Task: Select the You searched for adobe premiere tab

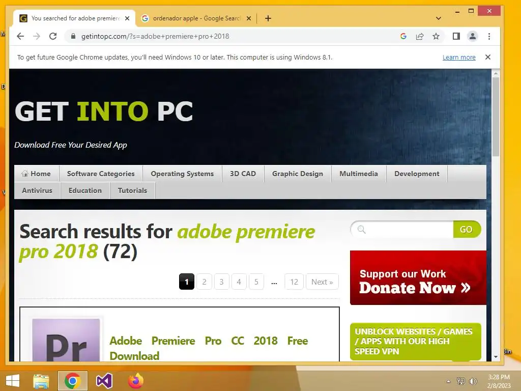Action: 75,18
